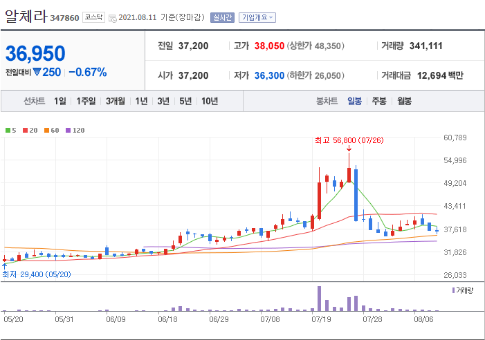Click the 전일 value 37,200
Image resolution: width=485 pixels, height=340 pixels.
point(193,46)
